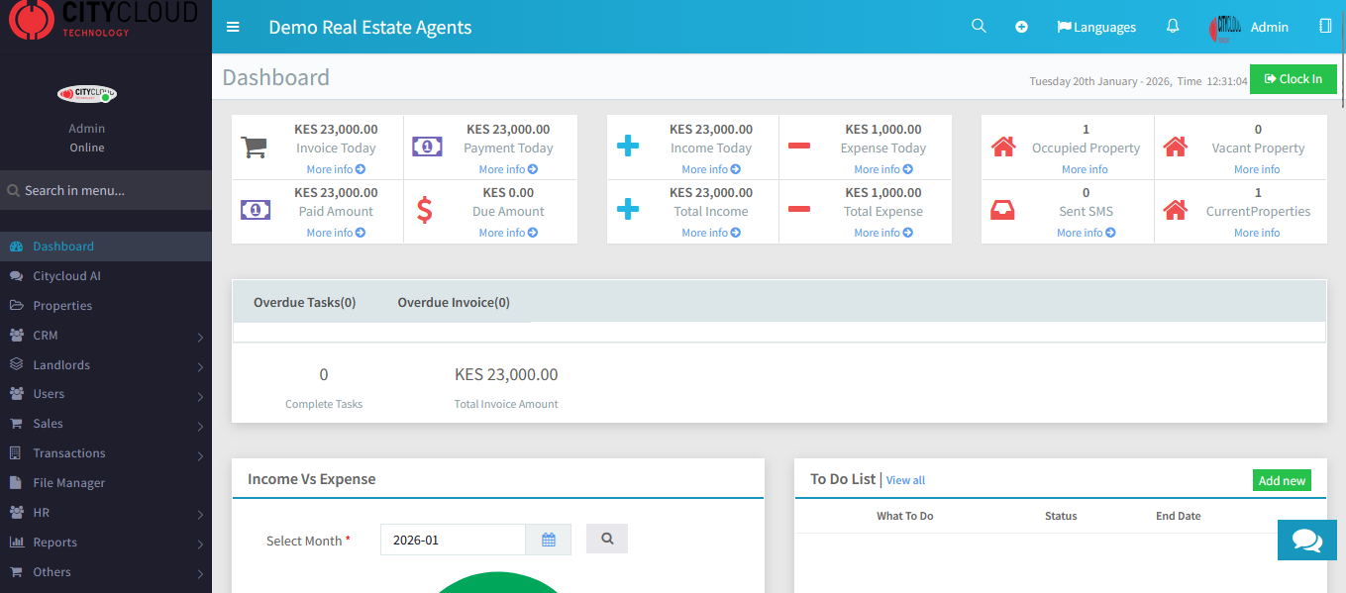Expand the Users submenu

pos(200,397)
